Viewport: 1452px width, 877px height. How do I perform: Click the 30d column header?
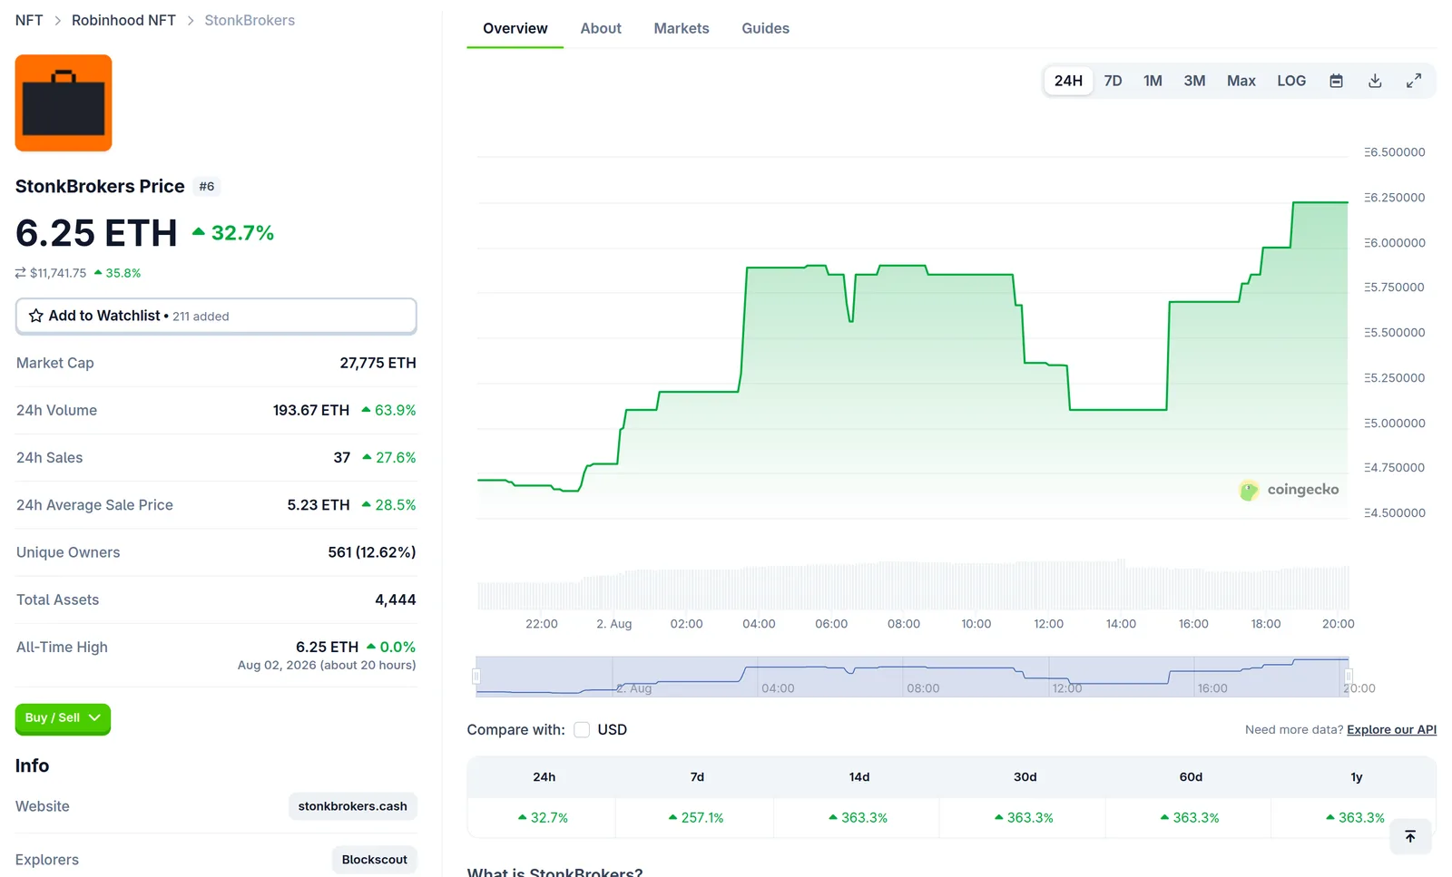click(1025, 777)
